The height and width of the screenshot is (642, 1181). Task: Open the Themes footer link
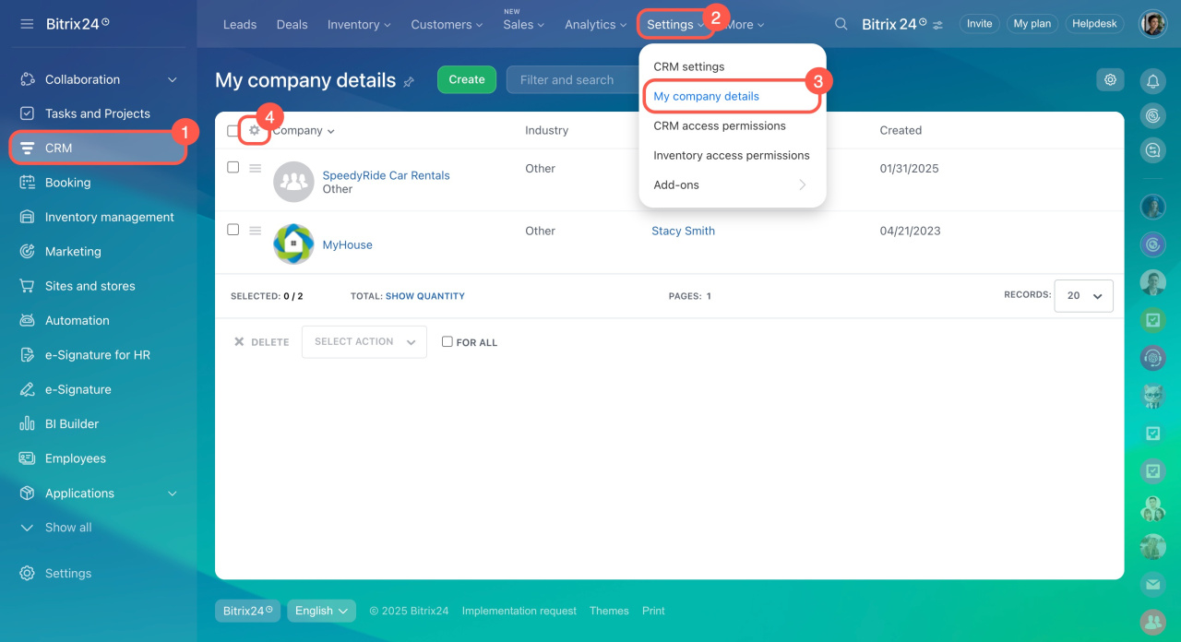pyautogui.click(x=609, y=611)
